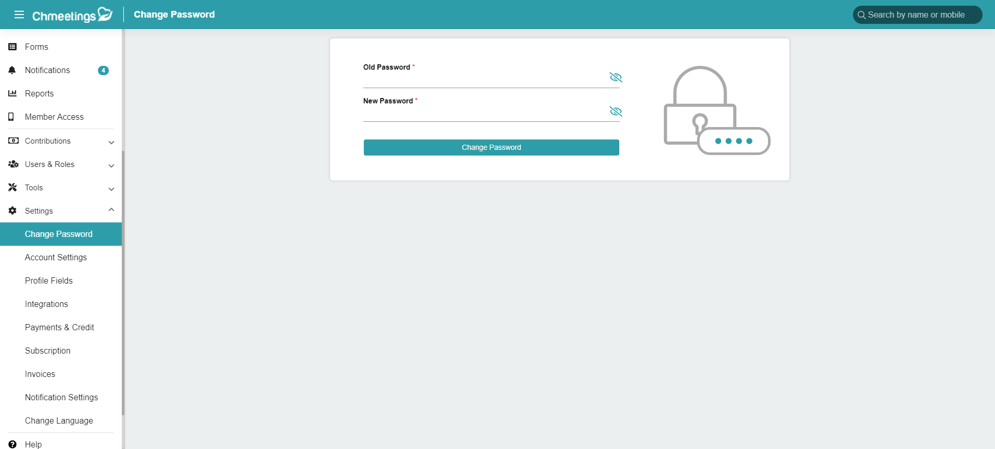Open Profile Fields

[61, 280]
